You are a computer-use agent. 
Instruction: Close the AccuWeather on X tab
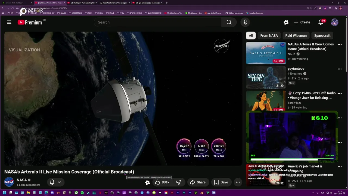point(129,3)
